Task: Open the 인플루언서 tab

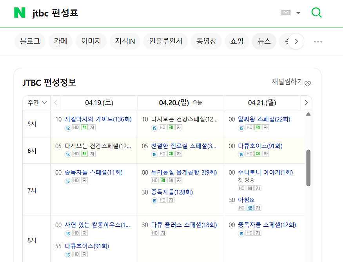Action: pyautogui.click(x=165, y=41)
